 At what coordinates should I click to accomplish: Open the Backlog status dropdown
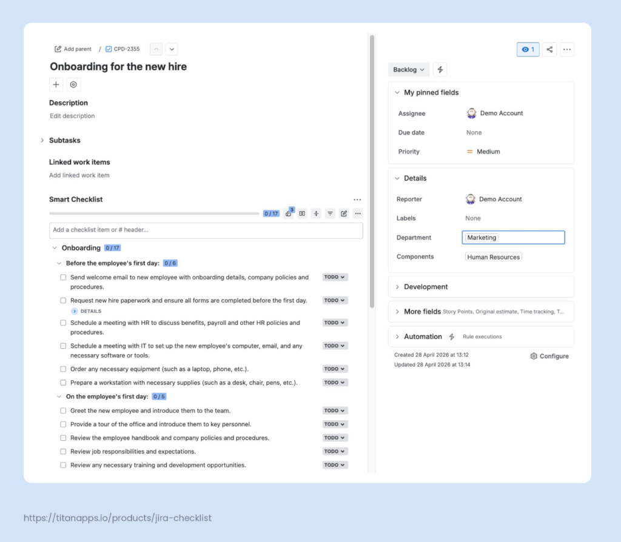(x=409, y=70)
